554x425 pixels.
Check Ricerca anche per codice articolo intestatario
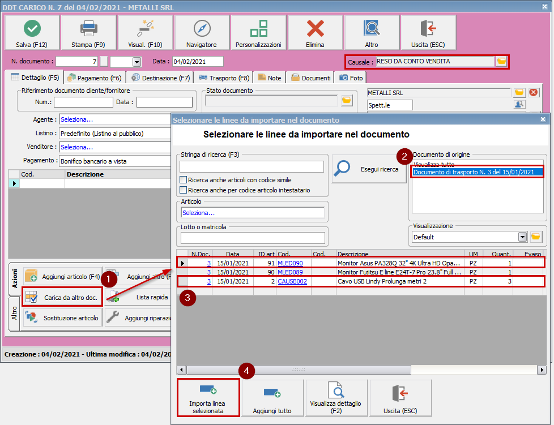(x=183, y=190)
